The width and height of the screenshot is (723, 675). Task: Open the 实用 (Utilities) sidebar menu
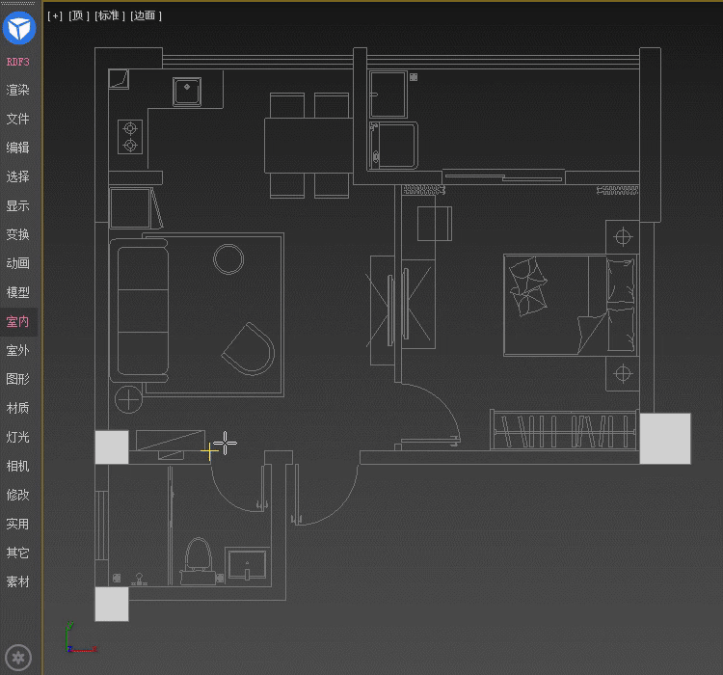18,525
